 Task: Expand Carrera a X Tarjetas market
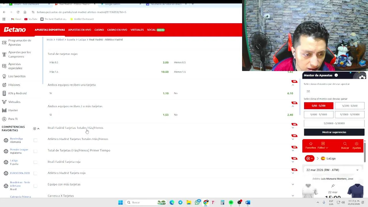pos(293,196)
